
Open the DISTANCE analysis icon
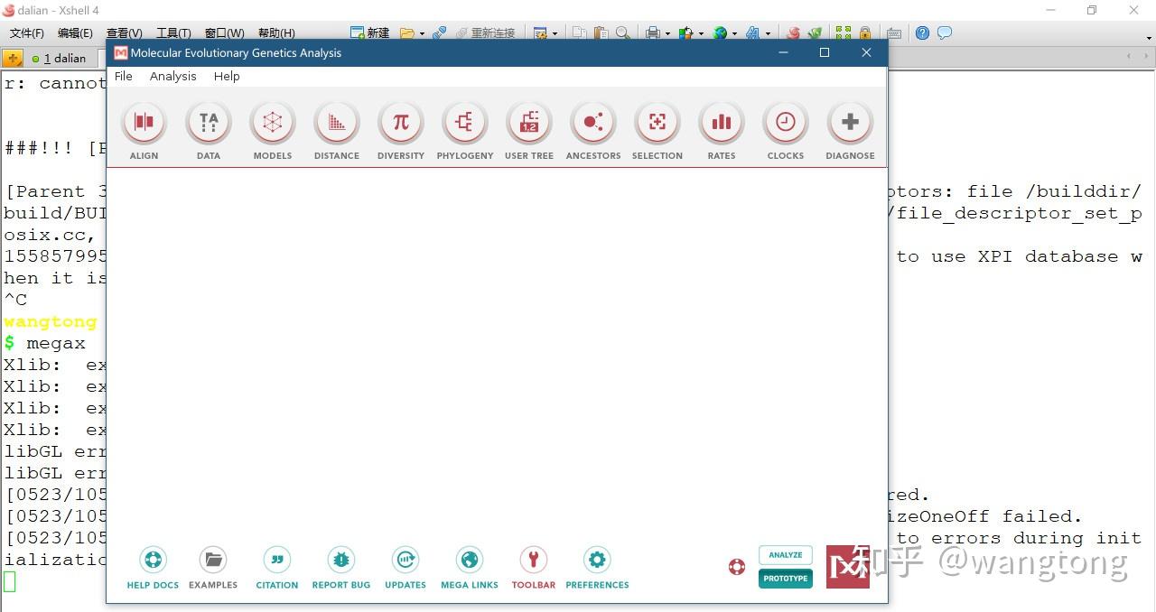(337, 123)
